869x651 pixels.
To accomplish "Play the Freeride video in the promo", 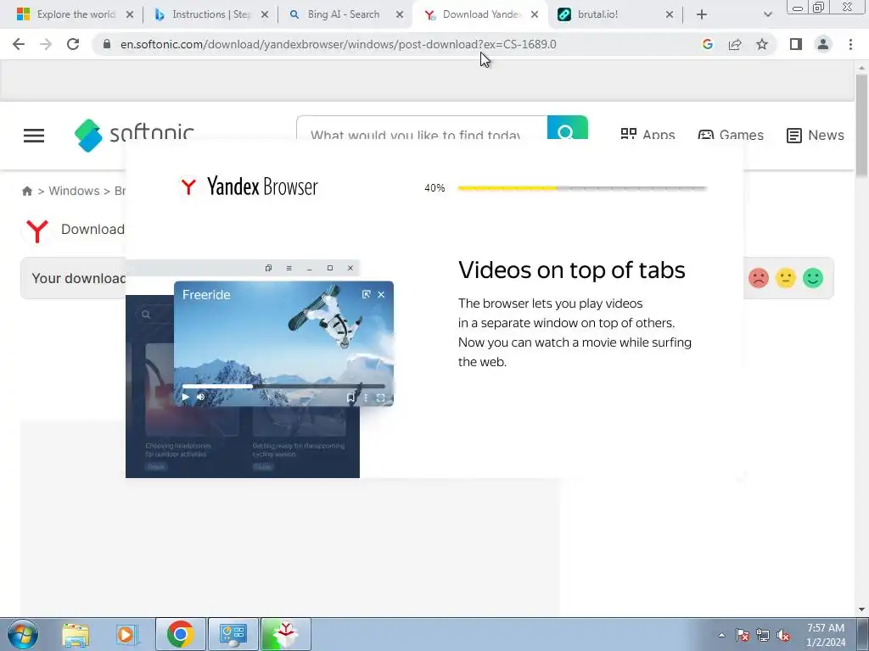I will coord(186,397).
